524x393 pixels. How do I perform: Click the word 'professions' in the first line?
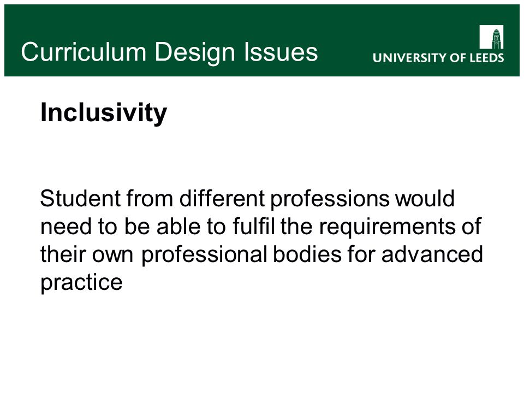tap(330, 200)
